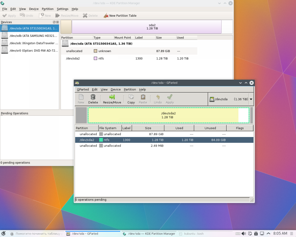Click gray unallocated block in GParted graph
This screenshot has width=296, height=237.
(81, 115)
